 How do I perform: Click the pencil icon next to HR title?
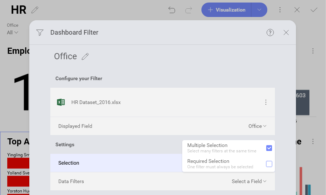pos(35,10)
